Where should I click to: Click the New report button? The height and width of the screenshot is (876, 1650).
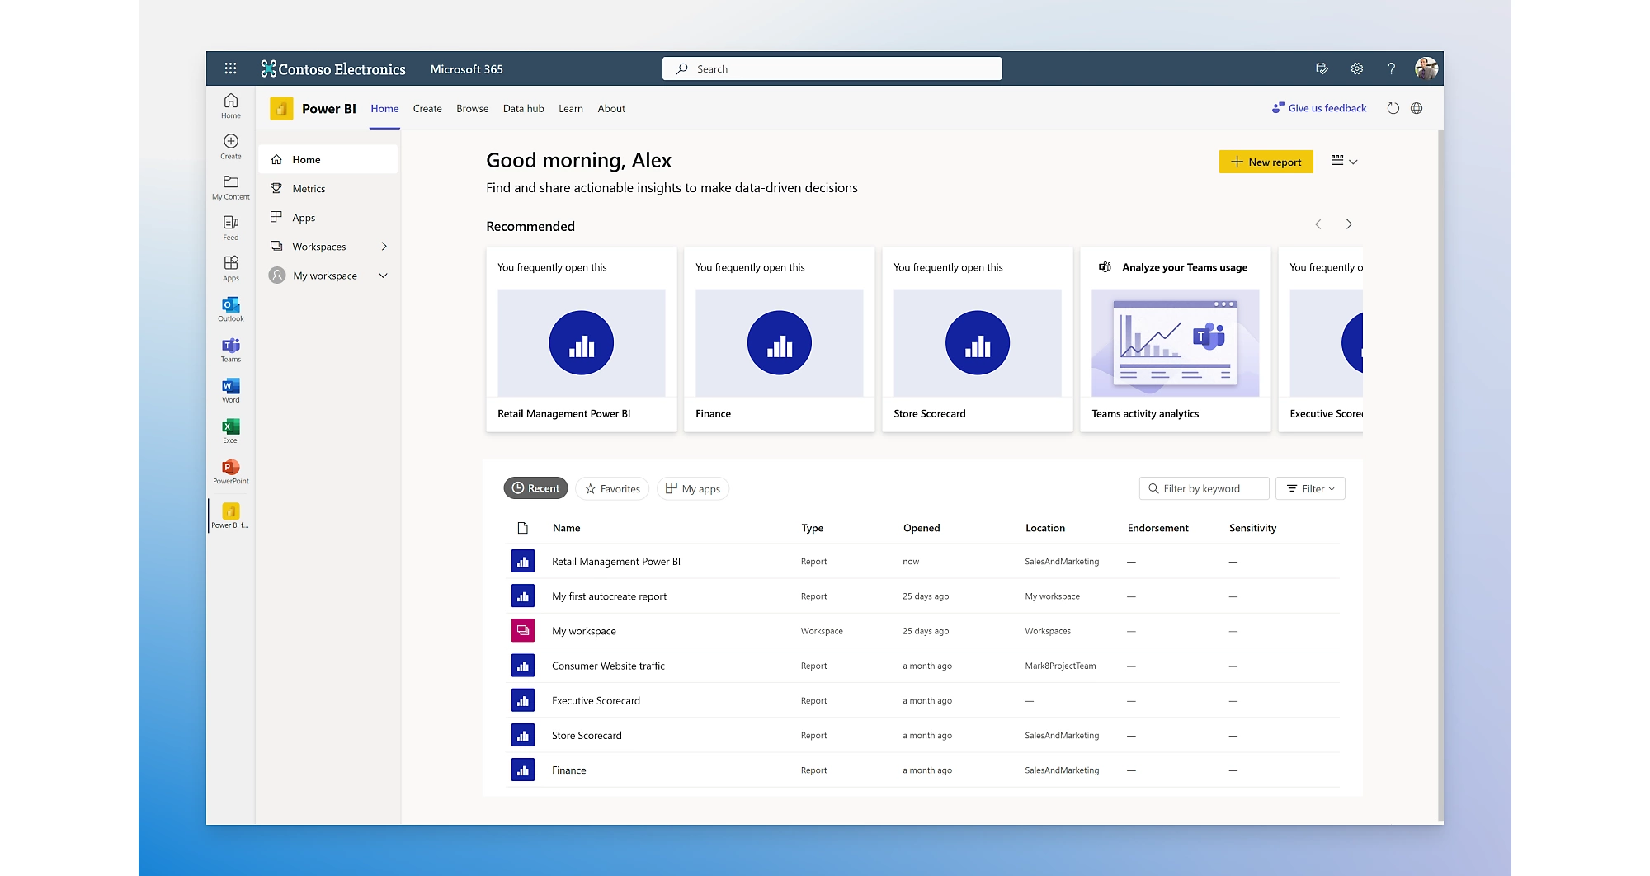[1266, 162]
